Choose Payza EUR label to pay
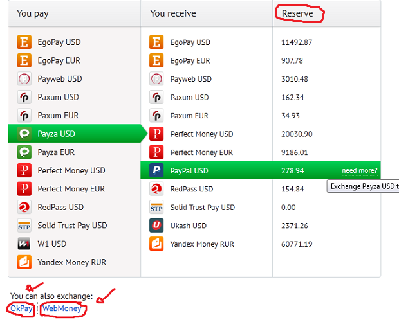Image resolution: width=399 pixels, height=320 pixels. click(x=56, y=152)
